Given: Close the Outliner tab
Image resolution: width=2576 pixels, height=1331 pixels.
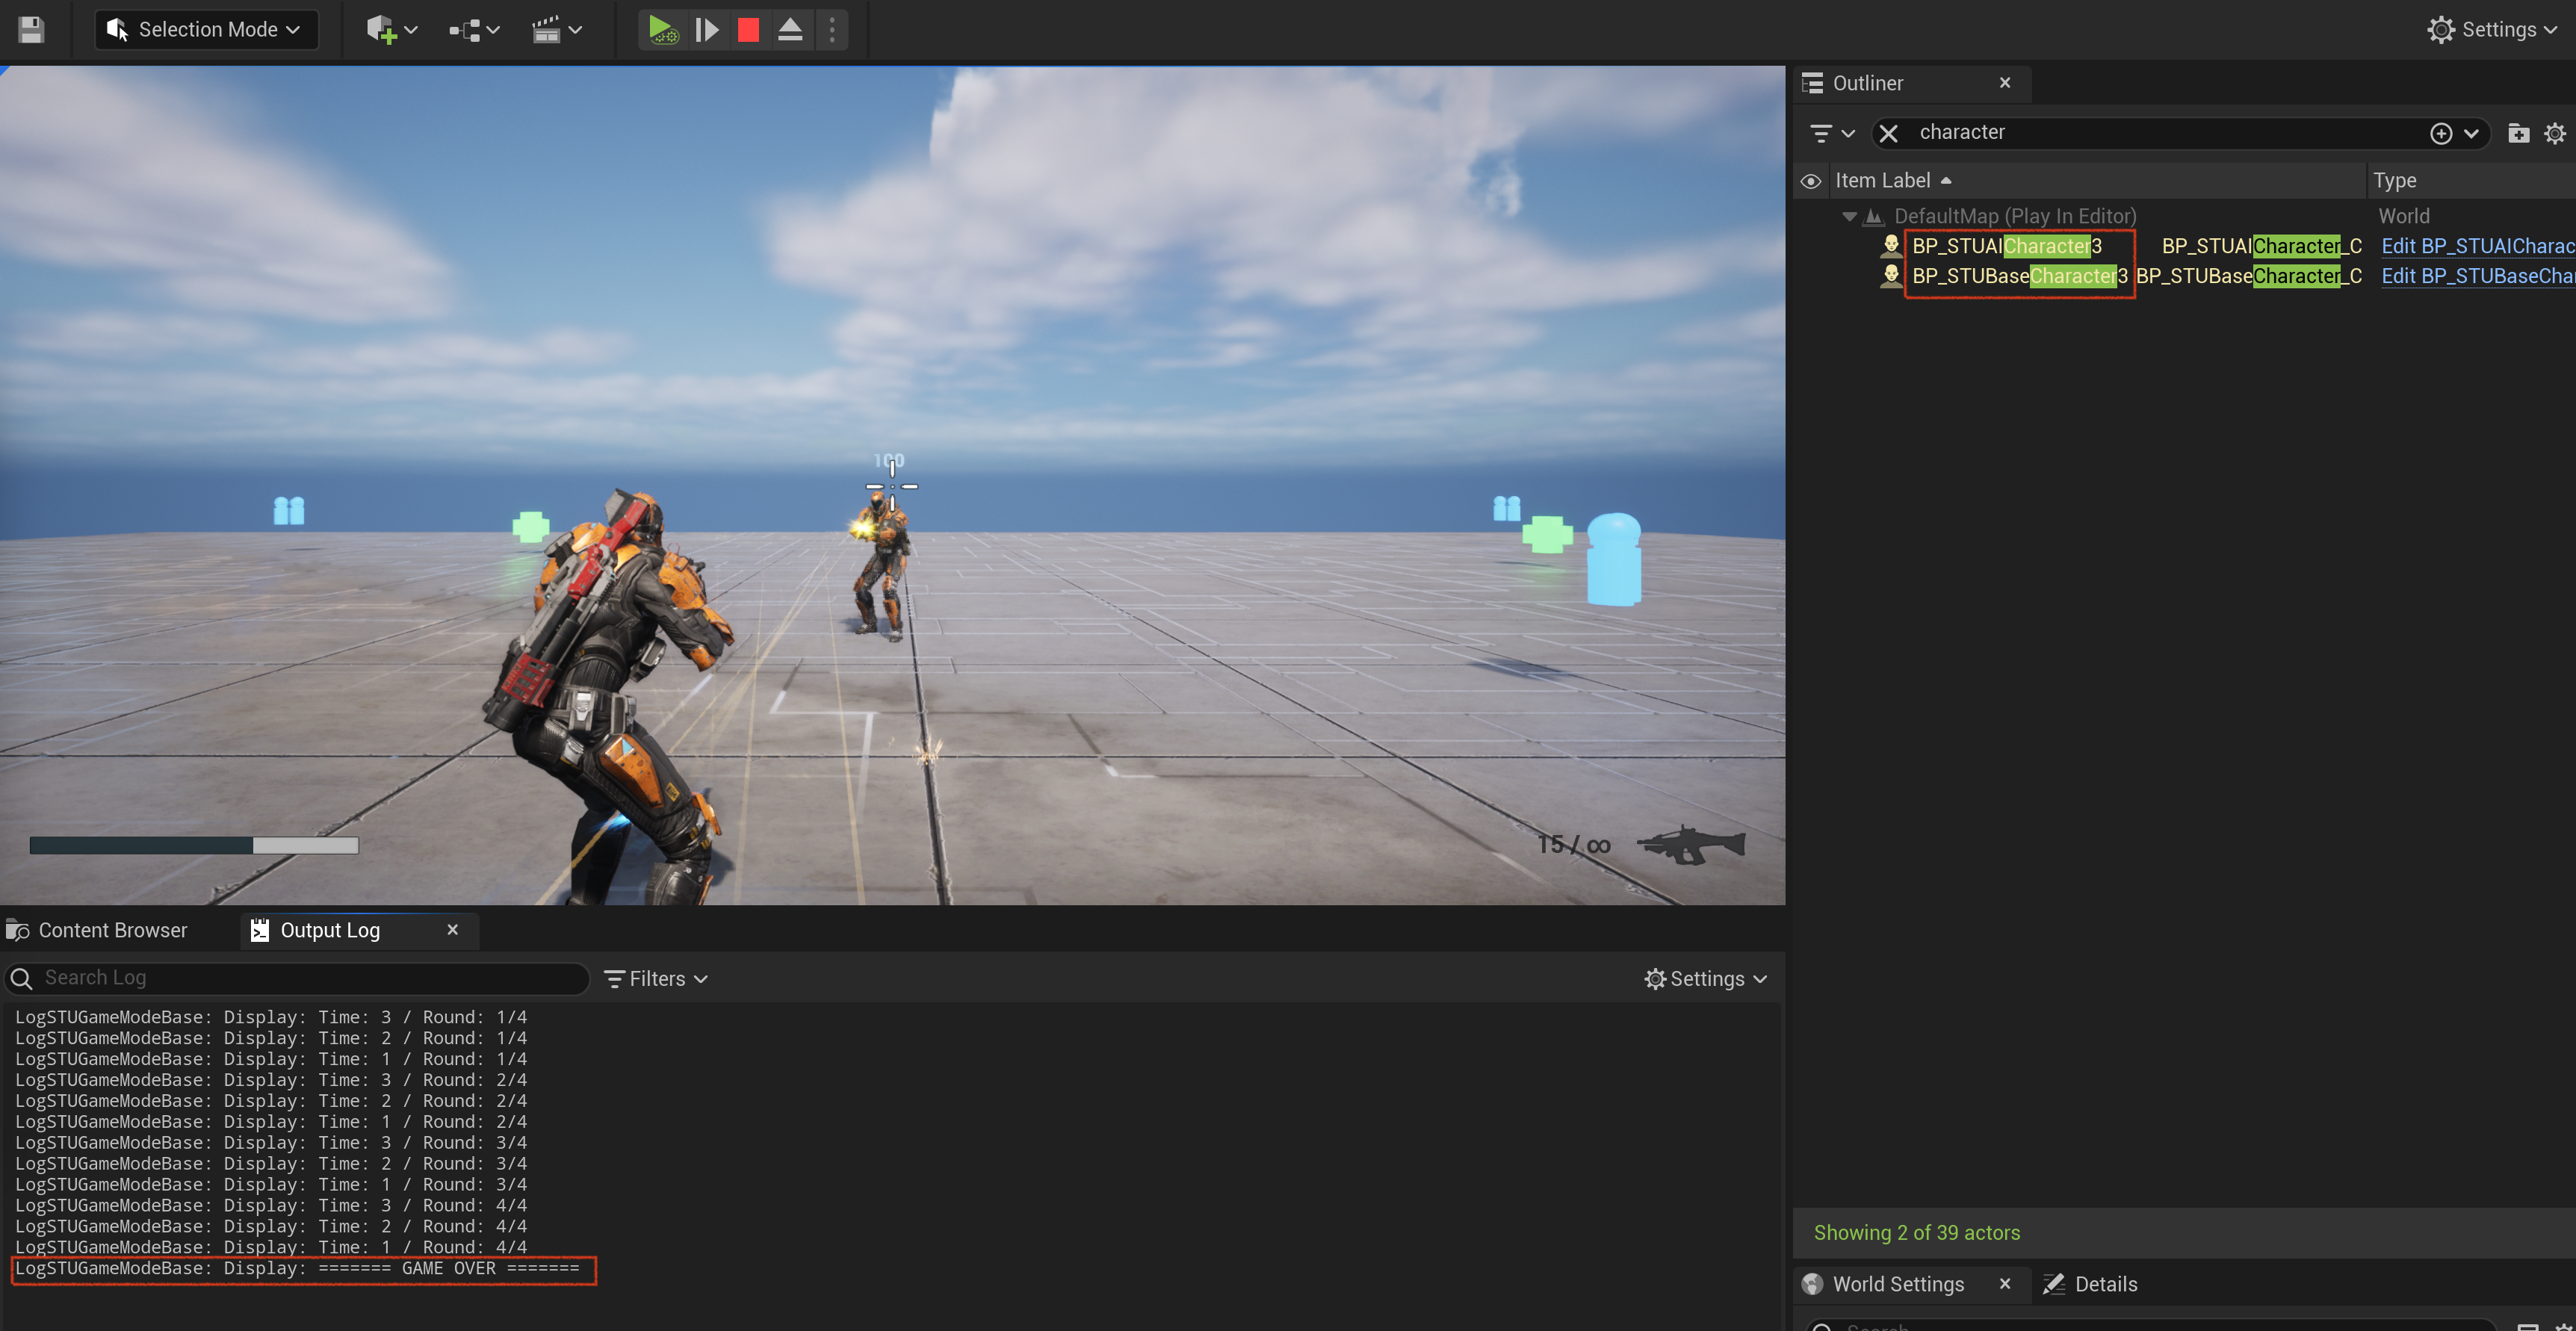Looking at the screenshot, I should [2004, 83].
